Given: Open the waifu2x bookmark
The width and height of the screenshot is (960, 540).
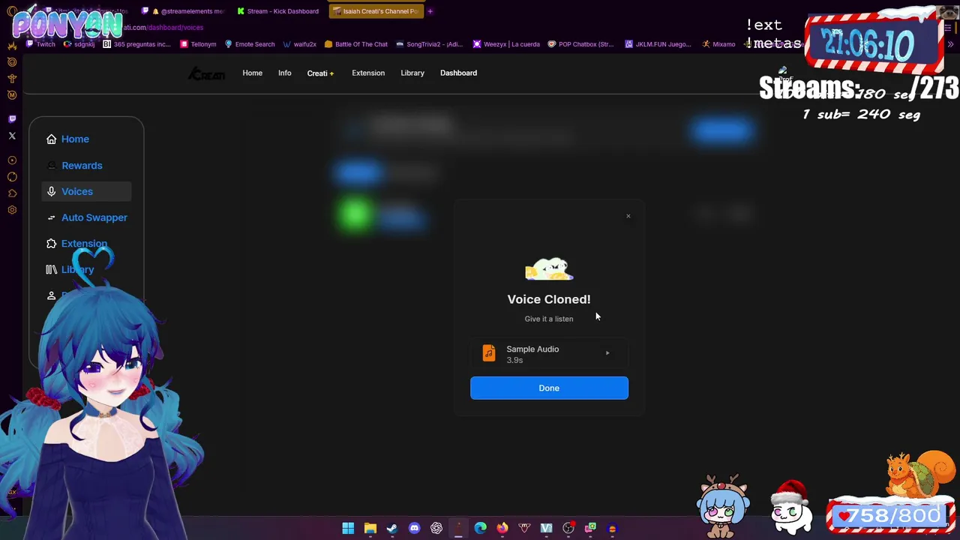Looking at the screenshot, I should point(300,44).
